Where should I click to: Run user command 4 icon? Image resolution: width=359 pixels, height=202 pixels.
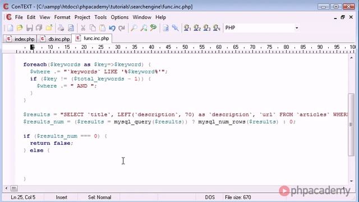(x=217, y=28)
